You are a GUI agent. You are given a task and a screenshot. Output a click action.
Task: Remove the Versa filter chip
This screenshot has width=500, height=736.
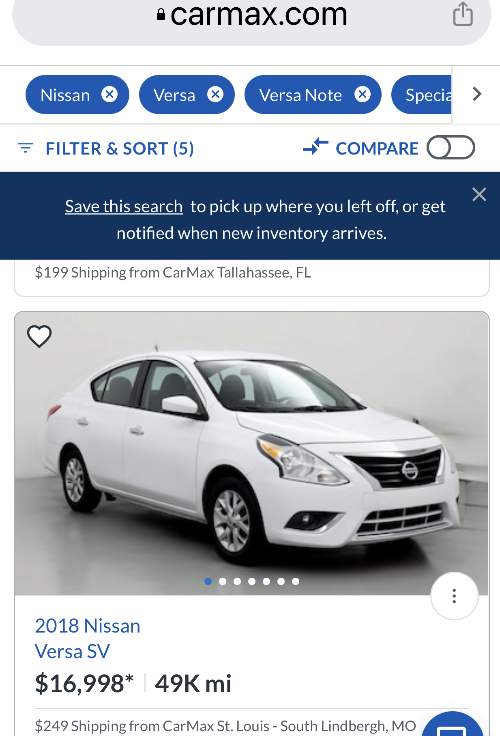(215, 95)
